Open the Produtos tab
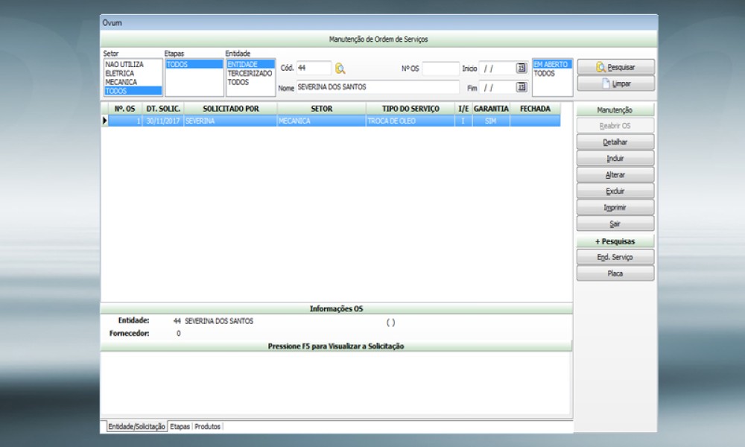The image size is (745, 447). pos(207,427)
